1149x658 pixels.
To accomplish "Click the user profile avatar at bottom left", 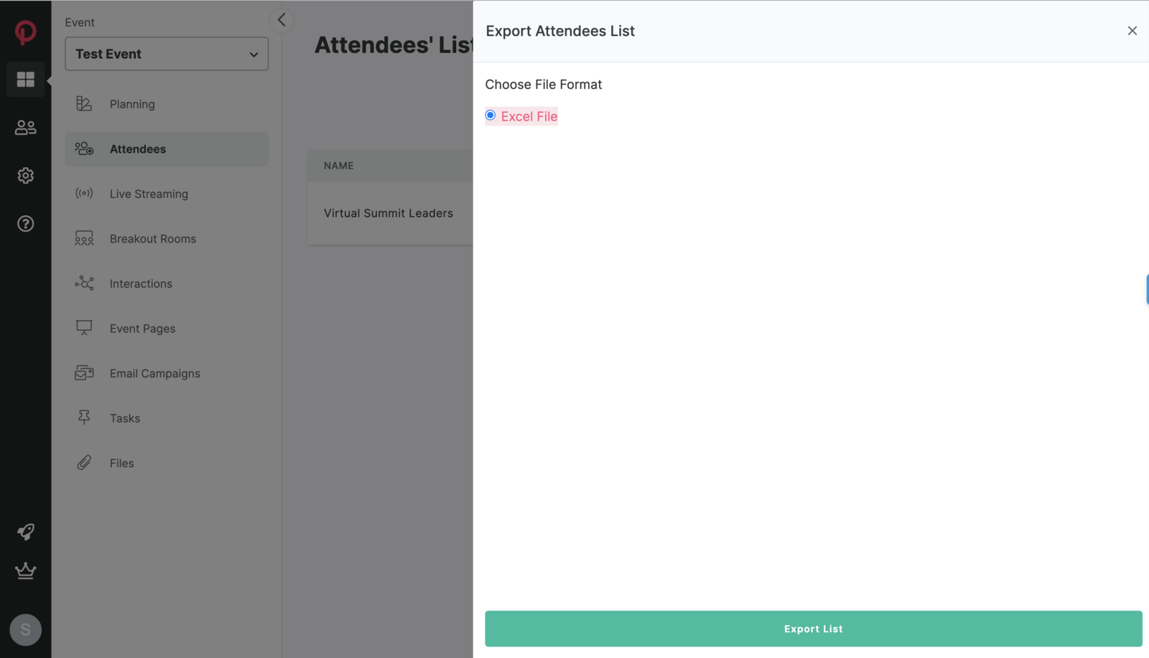I will (25, 629).
